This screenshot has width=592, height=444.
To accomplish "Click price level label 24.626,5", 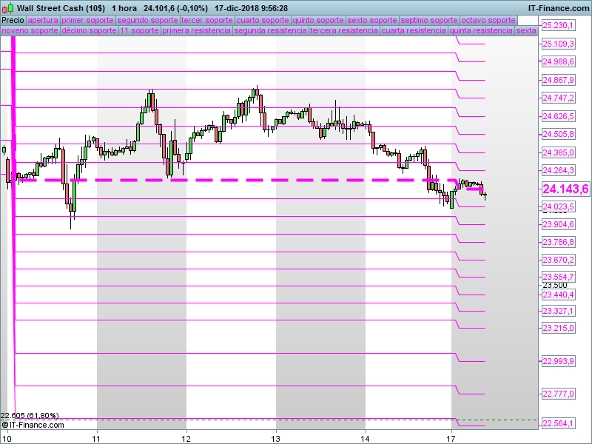I will point(559,116).
